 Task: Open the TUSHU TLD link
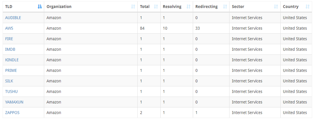coord(11,92)
